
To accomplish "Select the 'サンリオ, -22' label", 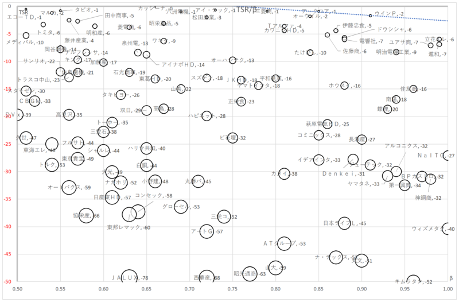I will click(x=39, y=61).
